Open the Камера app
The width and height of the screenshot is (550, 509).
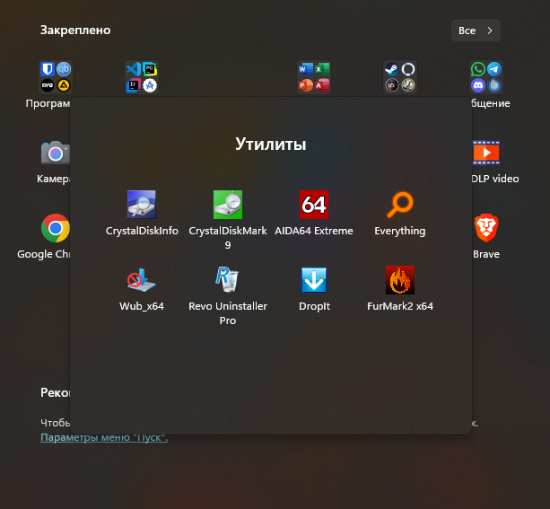click(55, 161)
